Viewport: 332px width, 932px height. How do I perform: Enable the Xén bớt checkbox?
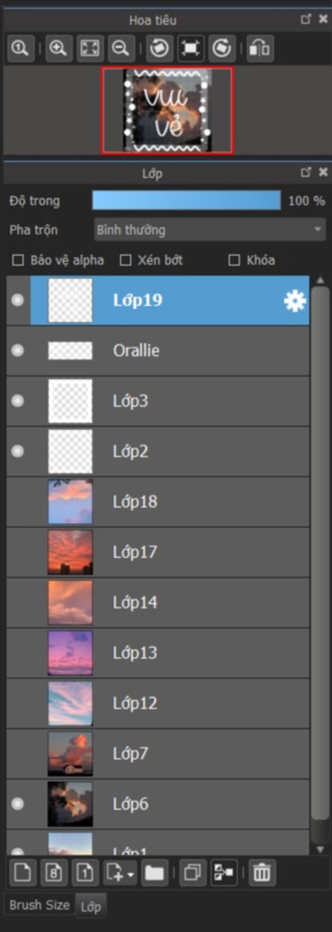pyautogui.click(x=125, y=260)
